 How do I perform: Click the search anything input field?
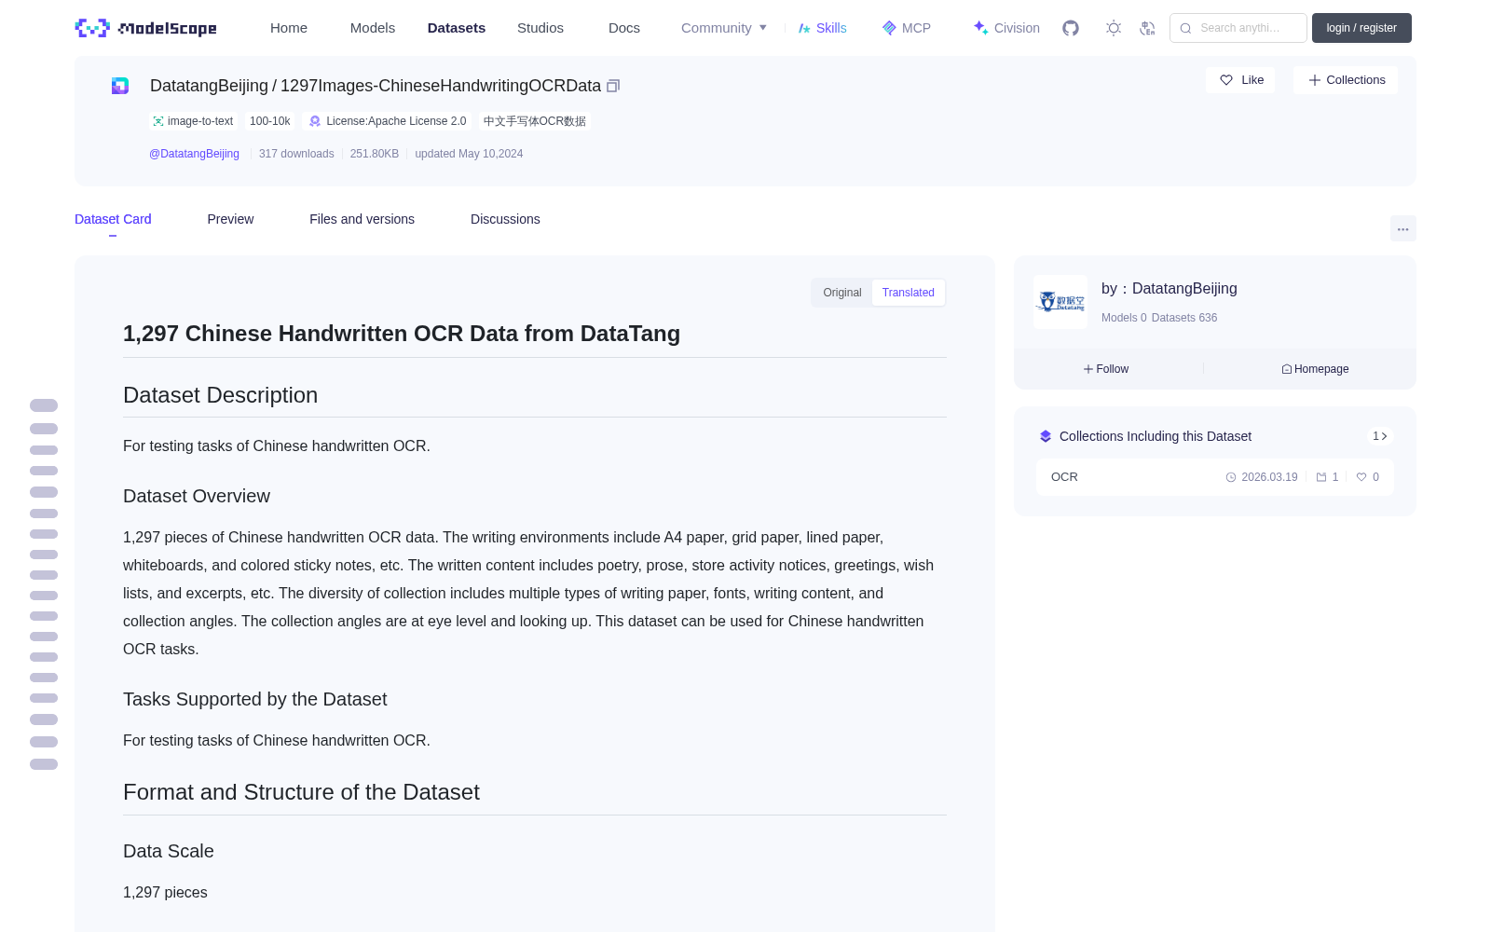coord(1238,28)
